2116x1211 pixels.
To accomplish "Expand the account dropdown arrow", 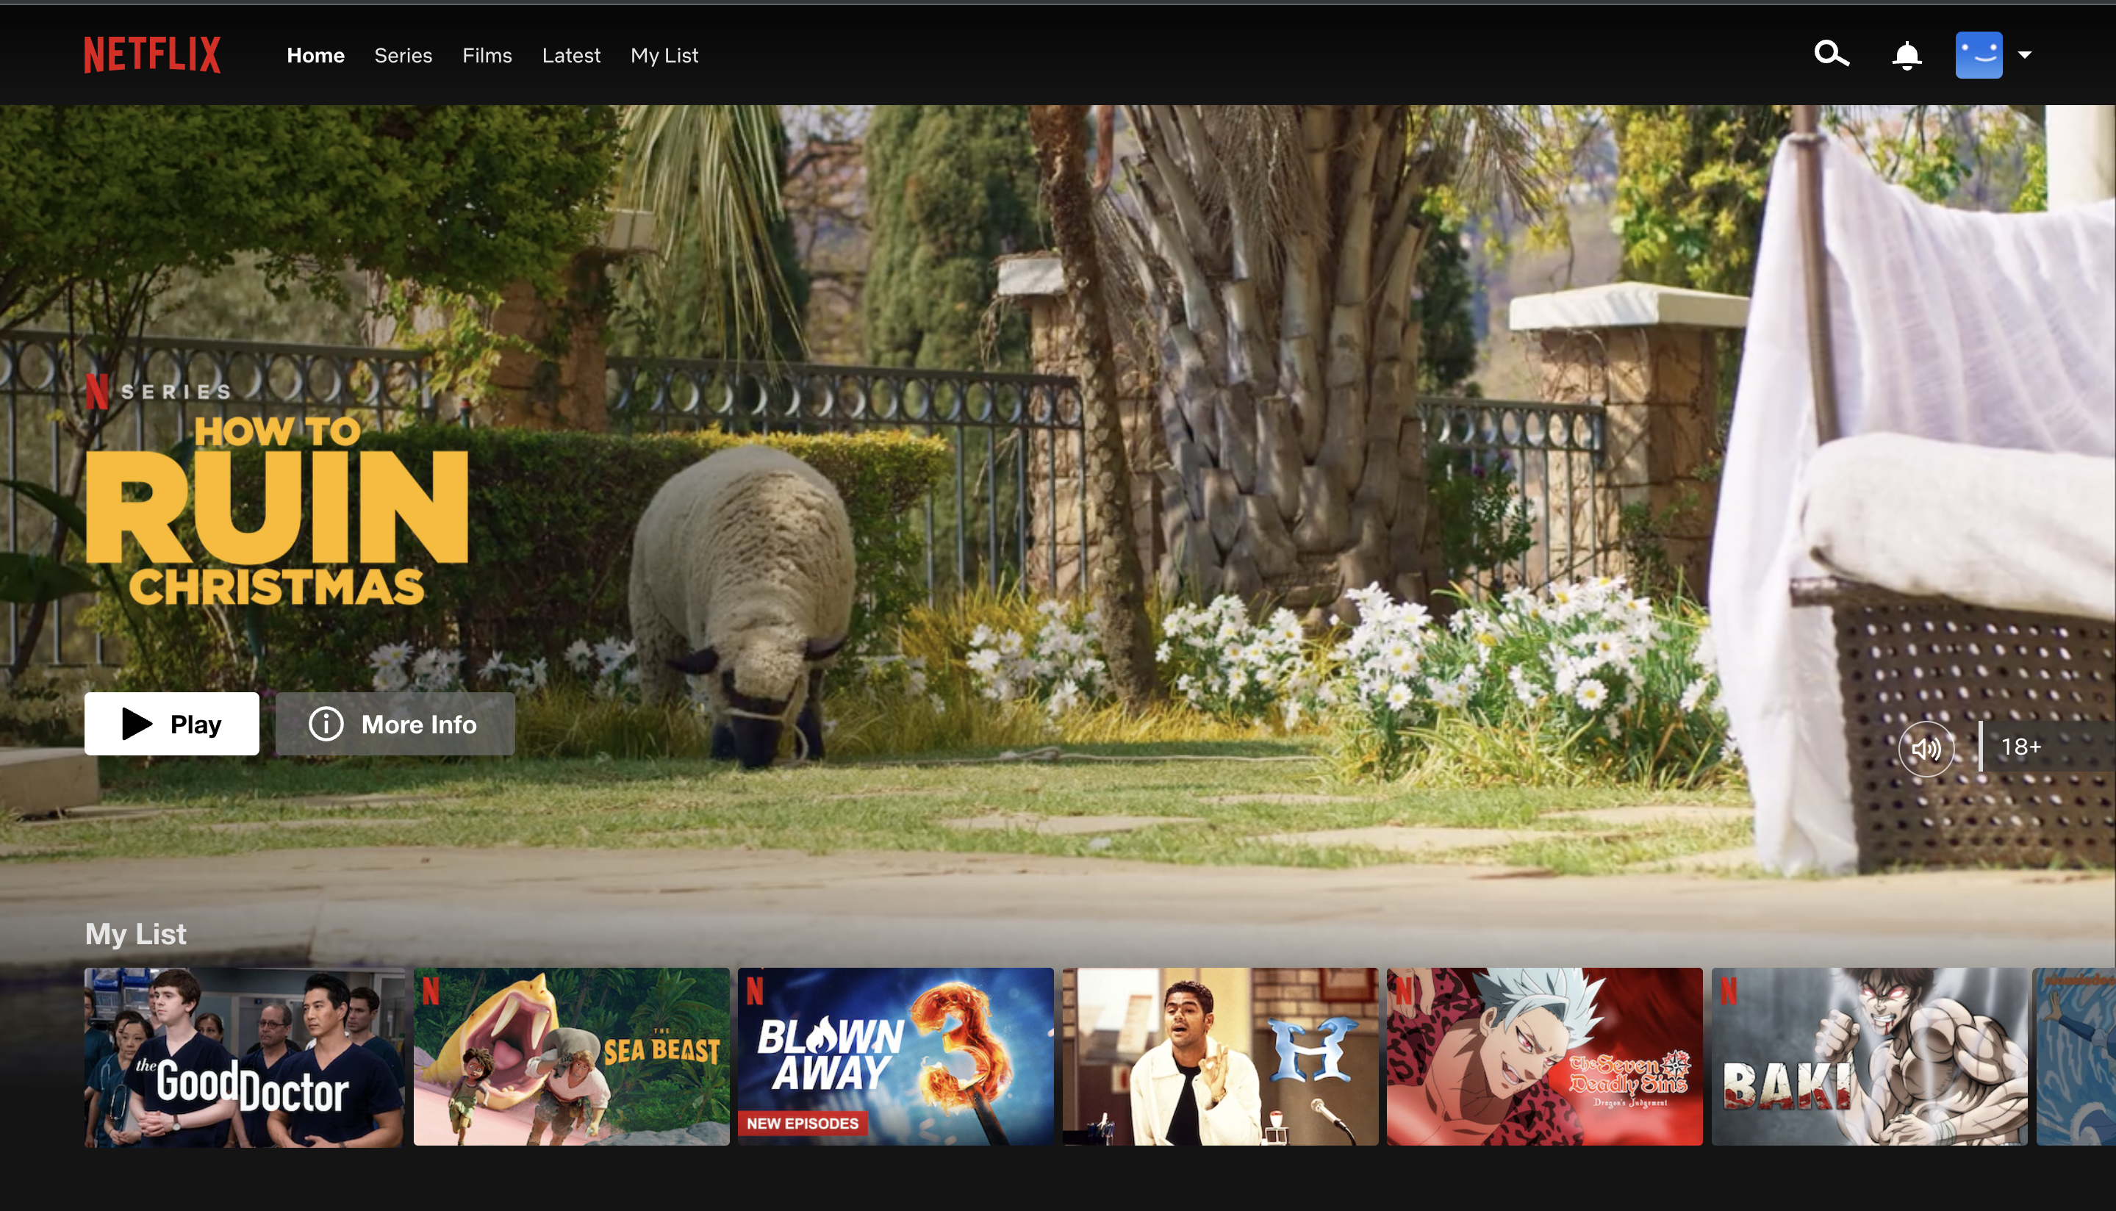I will click(2025, 55).
